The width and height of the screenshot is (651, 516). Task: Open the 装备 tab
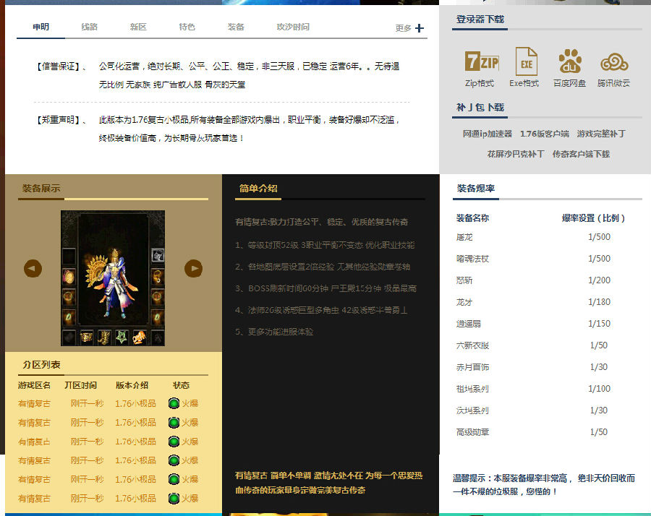pyautogui.click(x=236, y=27)
